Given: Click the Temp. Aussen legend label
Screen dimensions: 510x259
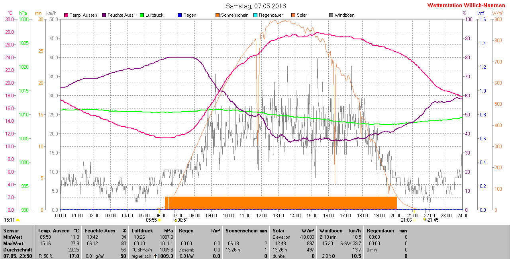Looking at the screenshot, I should pyautogui.click(x=83, y=15).
